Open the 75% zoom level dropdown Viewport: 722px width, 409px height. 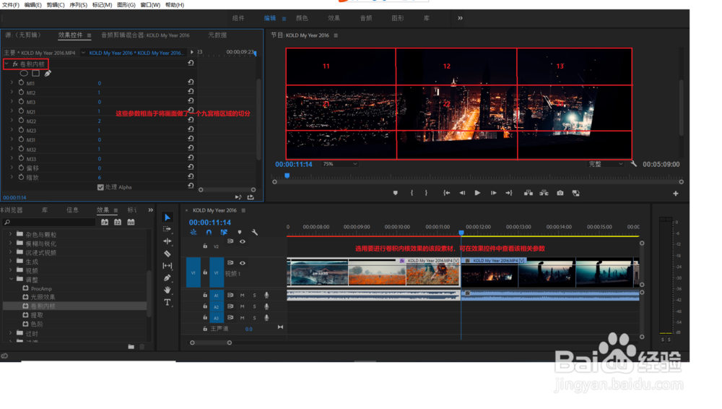[339, 164]
